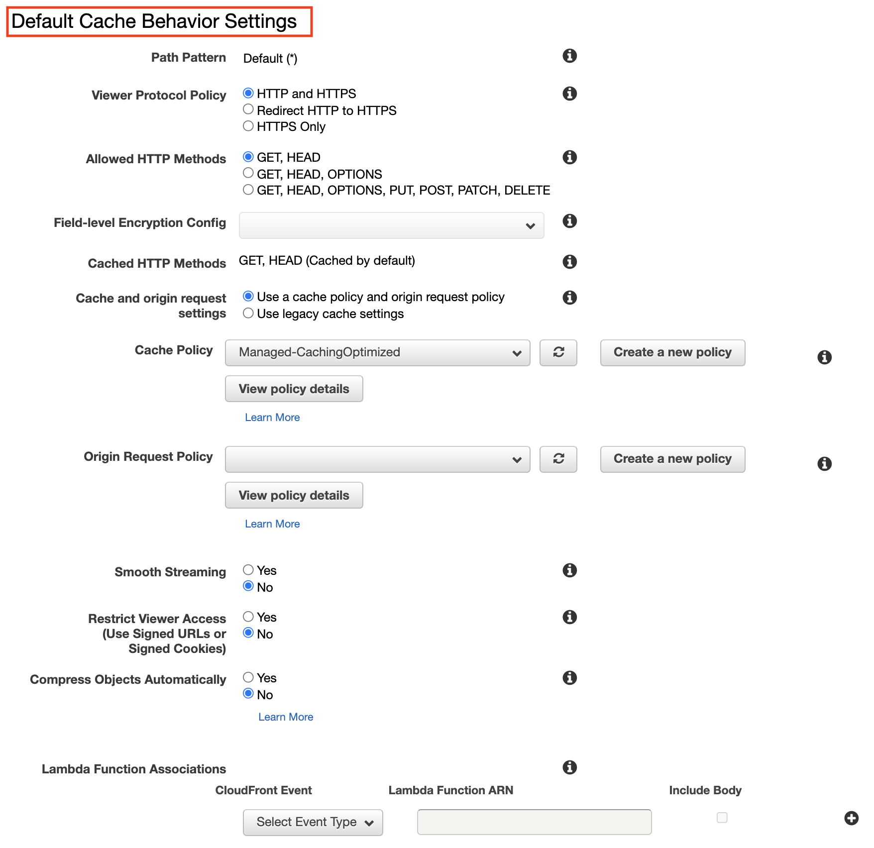874x848 pixels.
Task: Click the refresh icon beside Cache Policy
Action: 558,353
